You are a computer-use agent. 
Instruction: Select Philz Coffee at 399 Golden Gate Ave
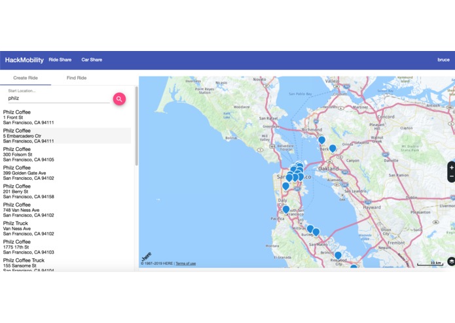67,173
